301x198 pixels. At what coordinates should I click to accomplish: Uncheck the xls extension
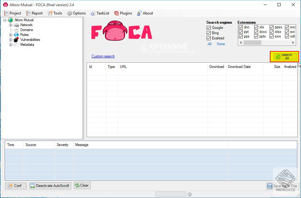256,27
